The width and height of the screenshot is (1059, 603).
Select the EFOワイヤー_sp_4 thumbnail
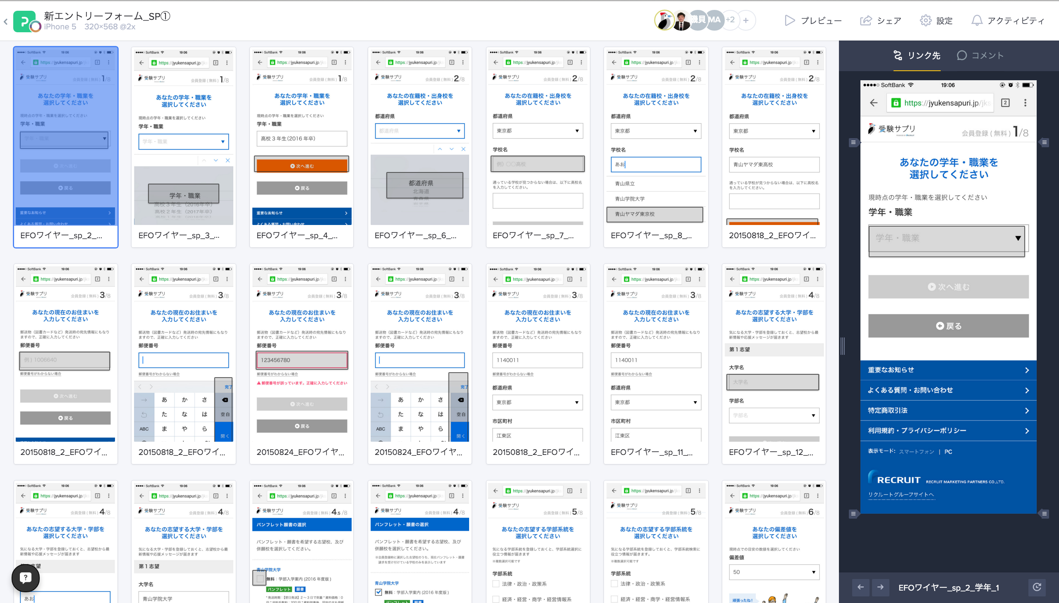pyautogui.click(x=302, y=147)
